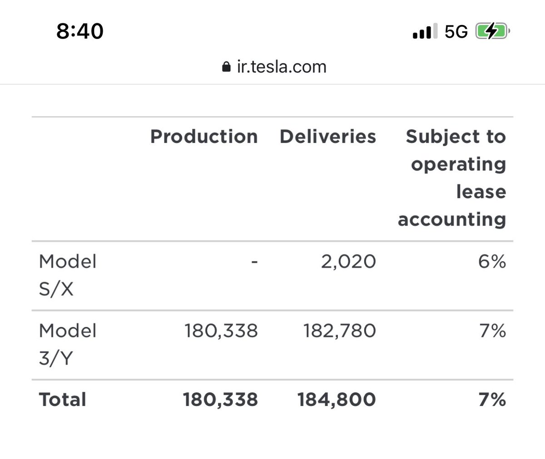Tap the Production column header
The image size is (545, 459).
pos(204,136)
